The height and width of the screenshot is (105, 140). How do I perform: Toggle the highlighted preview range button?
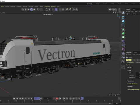(38, 99)
